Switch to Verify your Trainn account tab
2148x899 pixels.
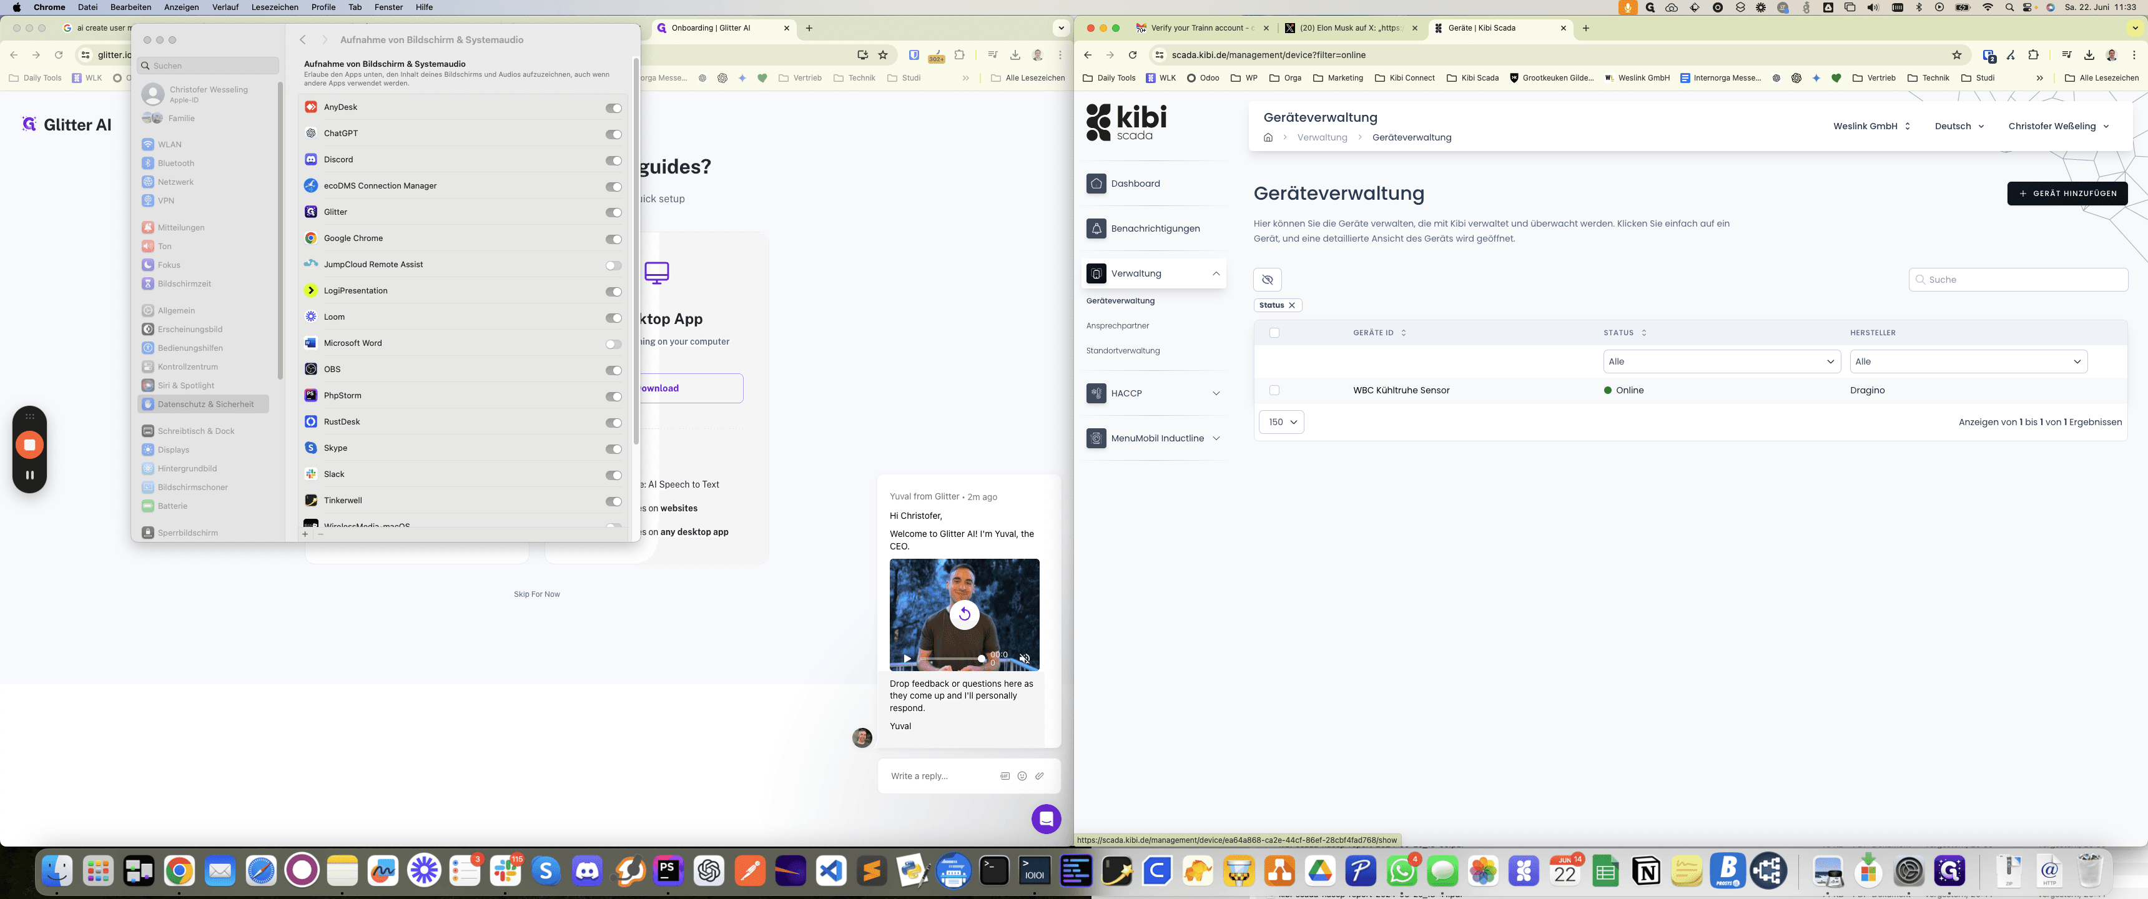[x=1201, y=28]
